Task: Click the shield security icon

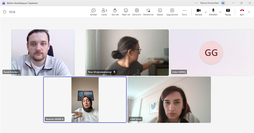Action: 4,12
